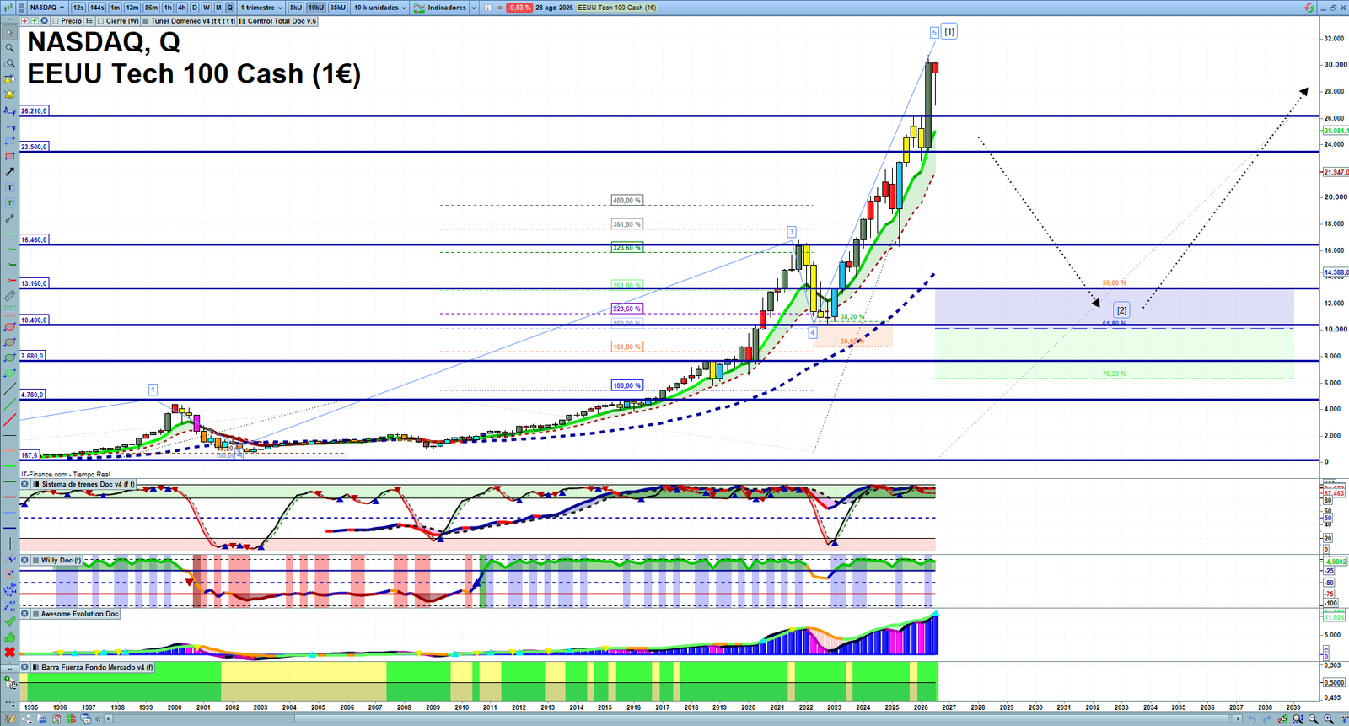
Task: Choose the 35kU units preset
Action: tap(337, 8)
